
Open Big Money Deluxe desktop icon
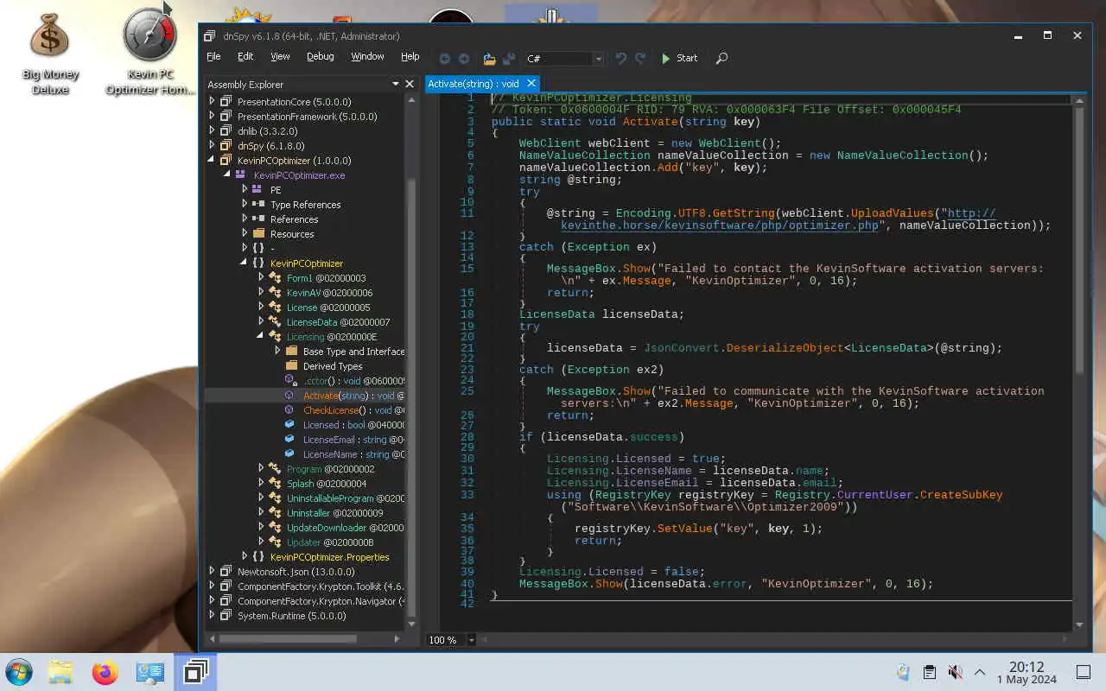(49, 54)
